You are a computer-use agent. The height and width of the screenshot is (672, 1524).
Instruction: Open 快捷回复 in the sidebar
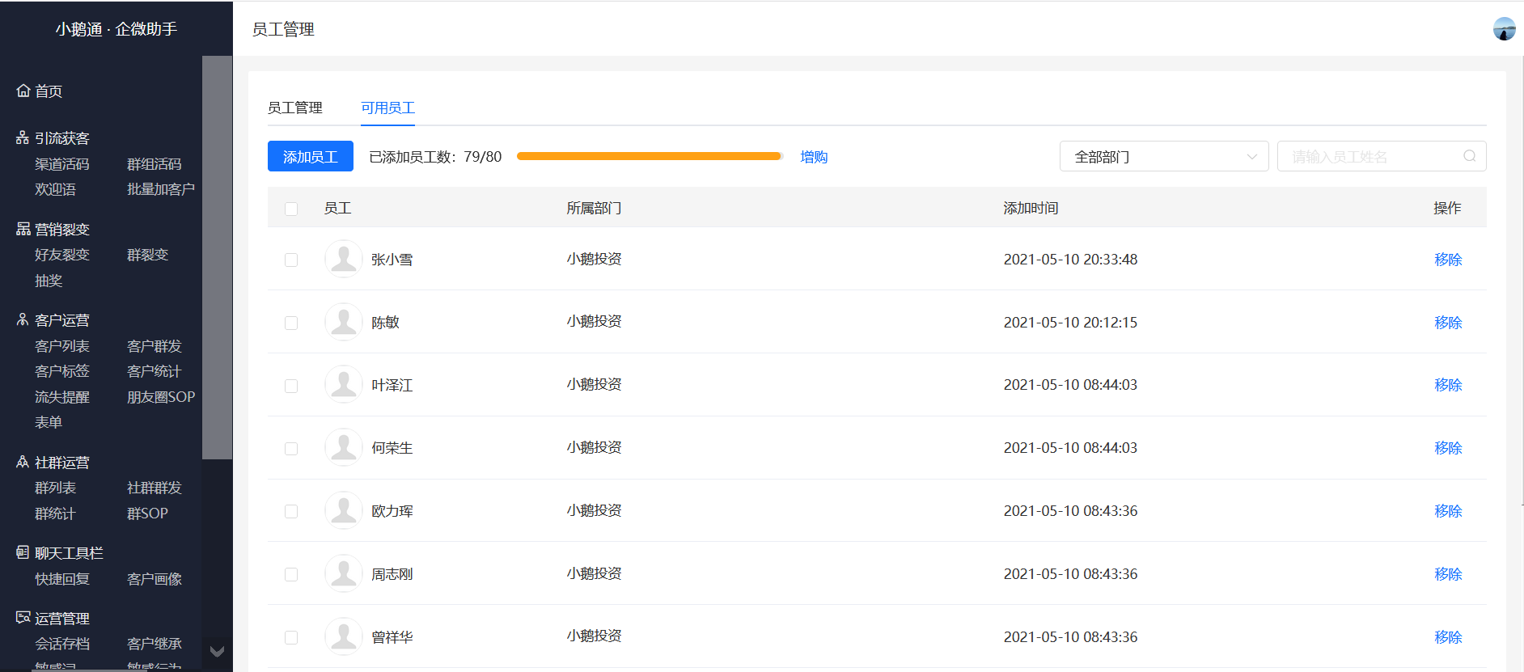(62, 579)
